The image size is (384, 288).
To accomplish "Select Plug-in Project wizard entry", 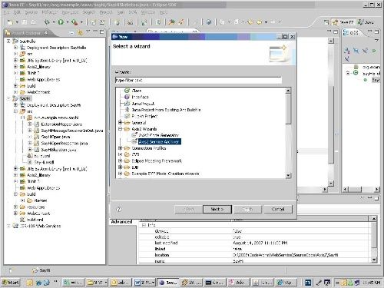I will 144,116.
